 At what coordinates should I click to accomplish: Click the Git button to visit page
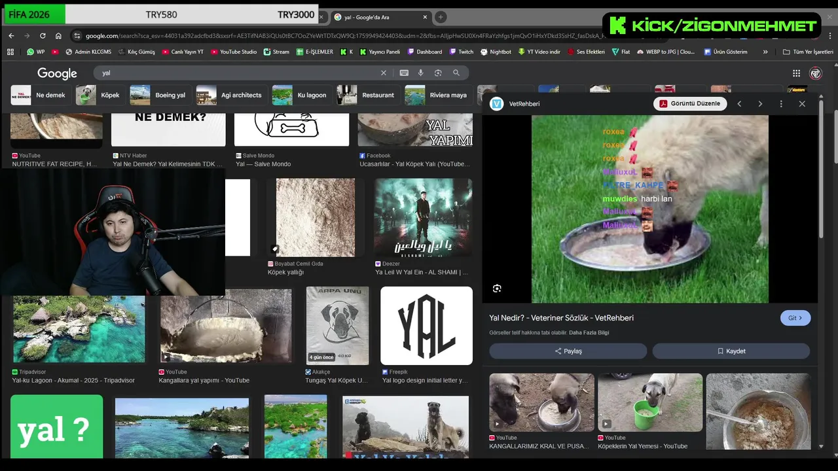(x=795, y=318)
